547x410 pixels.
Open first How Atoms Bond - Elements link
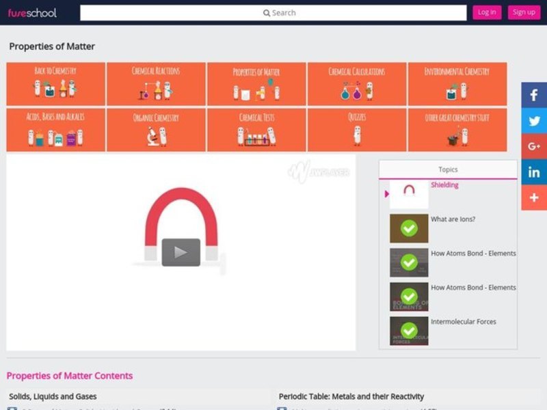click(473, 254)
